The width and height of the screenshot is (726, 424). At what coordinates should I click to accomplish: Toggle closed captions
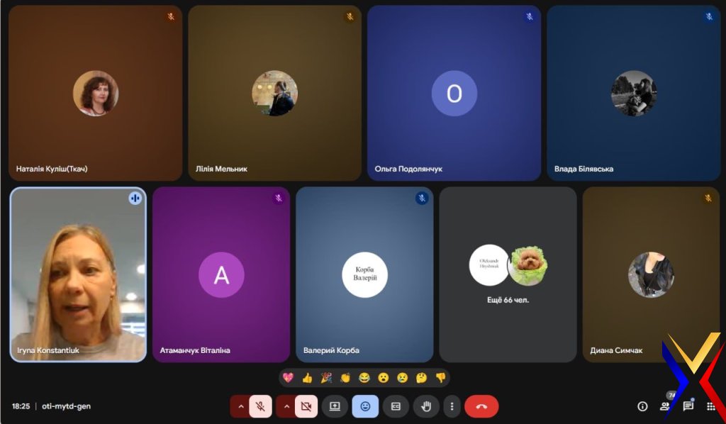(396, 406)
